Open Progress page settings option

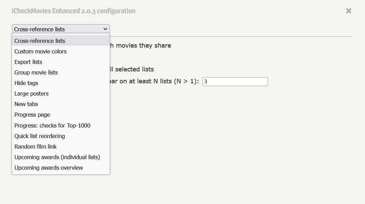click(x=32, y=115)
